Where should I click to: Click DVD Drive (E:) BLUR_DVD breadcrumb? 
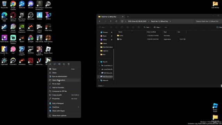click(x=137, y=21)
